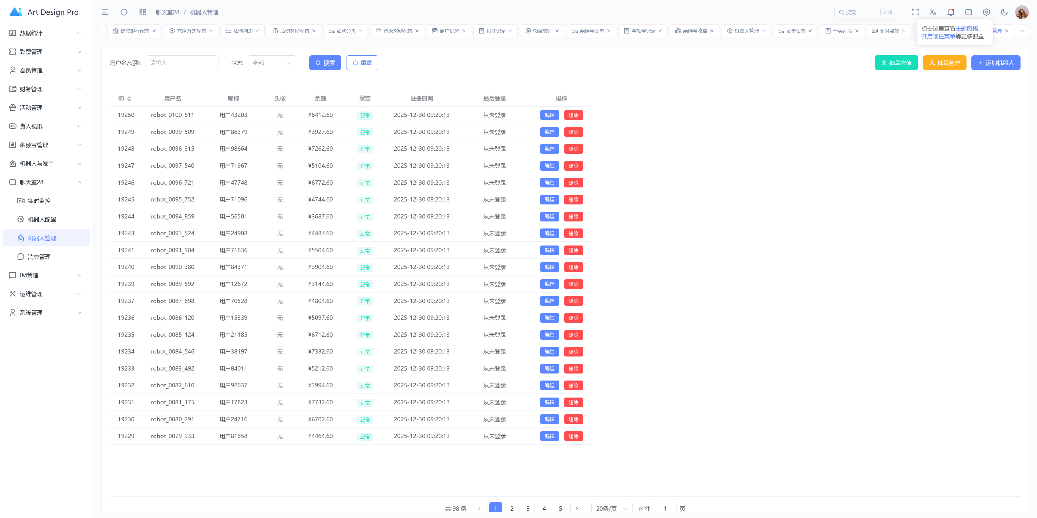The height and width of the screenshot is (518, 1037).
Task: Expand the 会员管理 sidebar menu
Action: (46, 70)
